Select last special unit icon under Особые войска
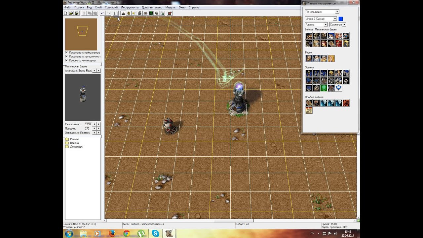Viewport: 423px width, 238px height. pos(309,111)
